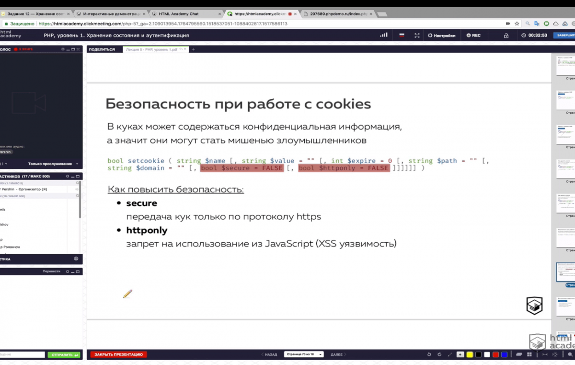Undo the last whiteboard drawing action
This screenshot has height=365, width=575.
pyautogui.click(x=429, y=354)
